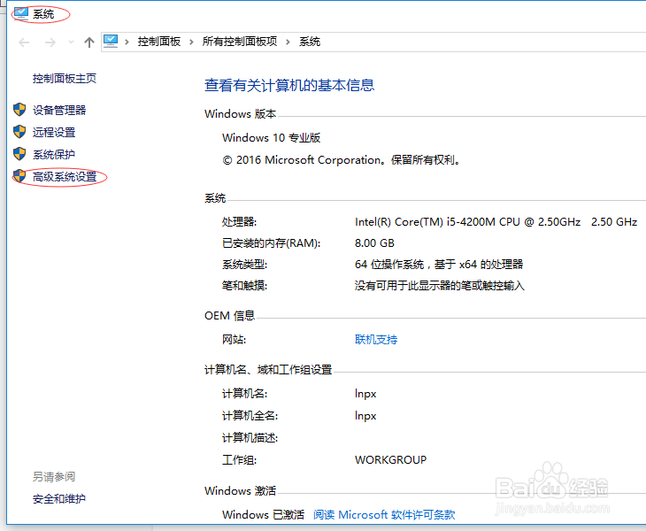Screen dimensions: 646x531
Task: Click the 另请参阅 heading
Action: pyautogui.click(x=54, y=477)
